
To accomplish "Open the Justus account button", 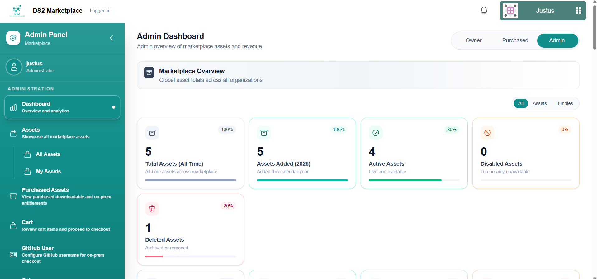I will click(x=543, y=11).
